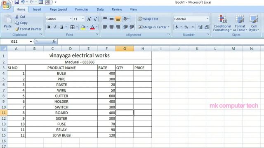Set Bottom Align vertical alignment

[118, 19]
